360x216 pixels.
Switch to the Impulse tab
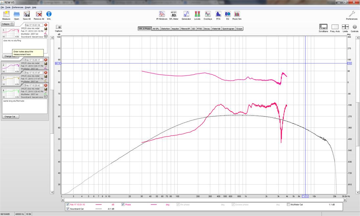tap(176, 29)
